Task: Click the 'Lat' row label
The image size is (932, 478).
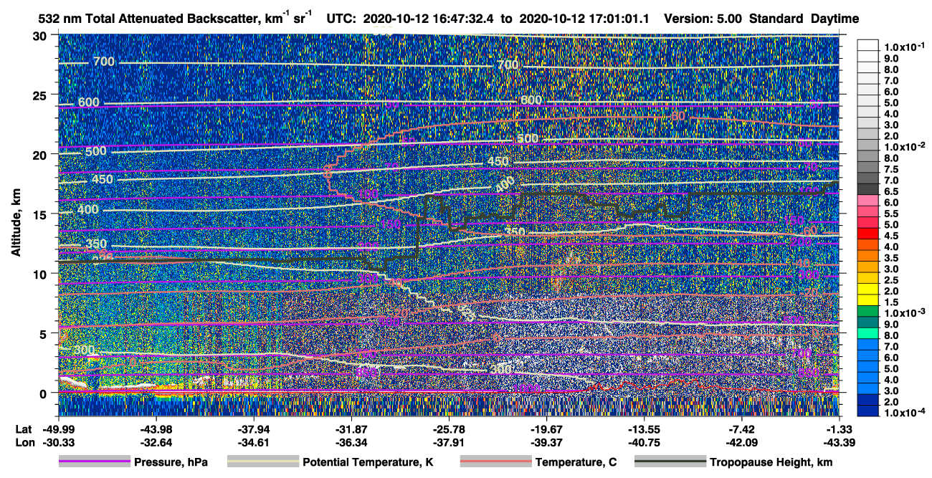Action: (23, 429)
